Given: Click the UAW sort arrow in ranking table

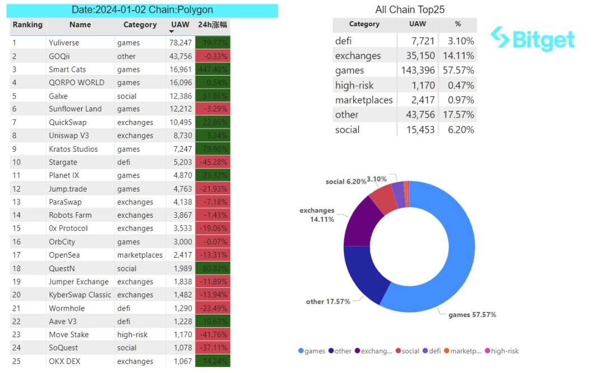Looking at the screenshot, I should (x=172, y=32).
